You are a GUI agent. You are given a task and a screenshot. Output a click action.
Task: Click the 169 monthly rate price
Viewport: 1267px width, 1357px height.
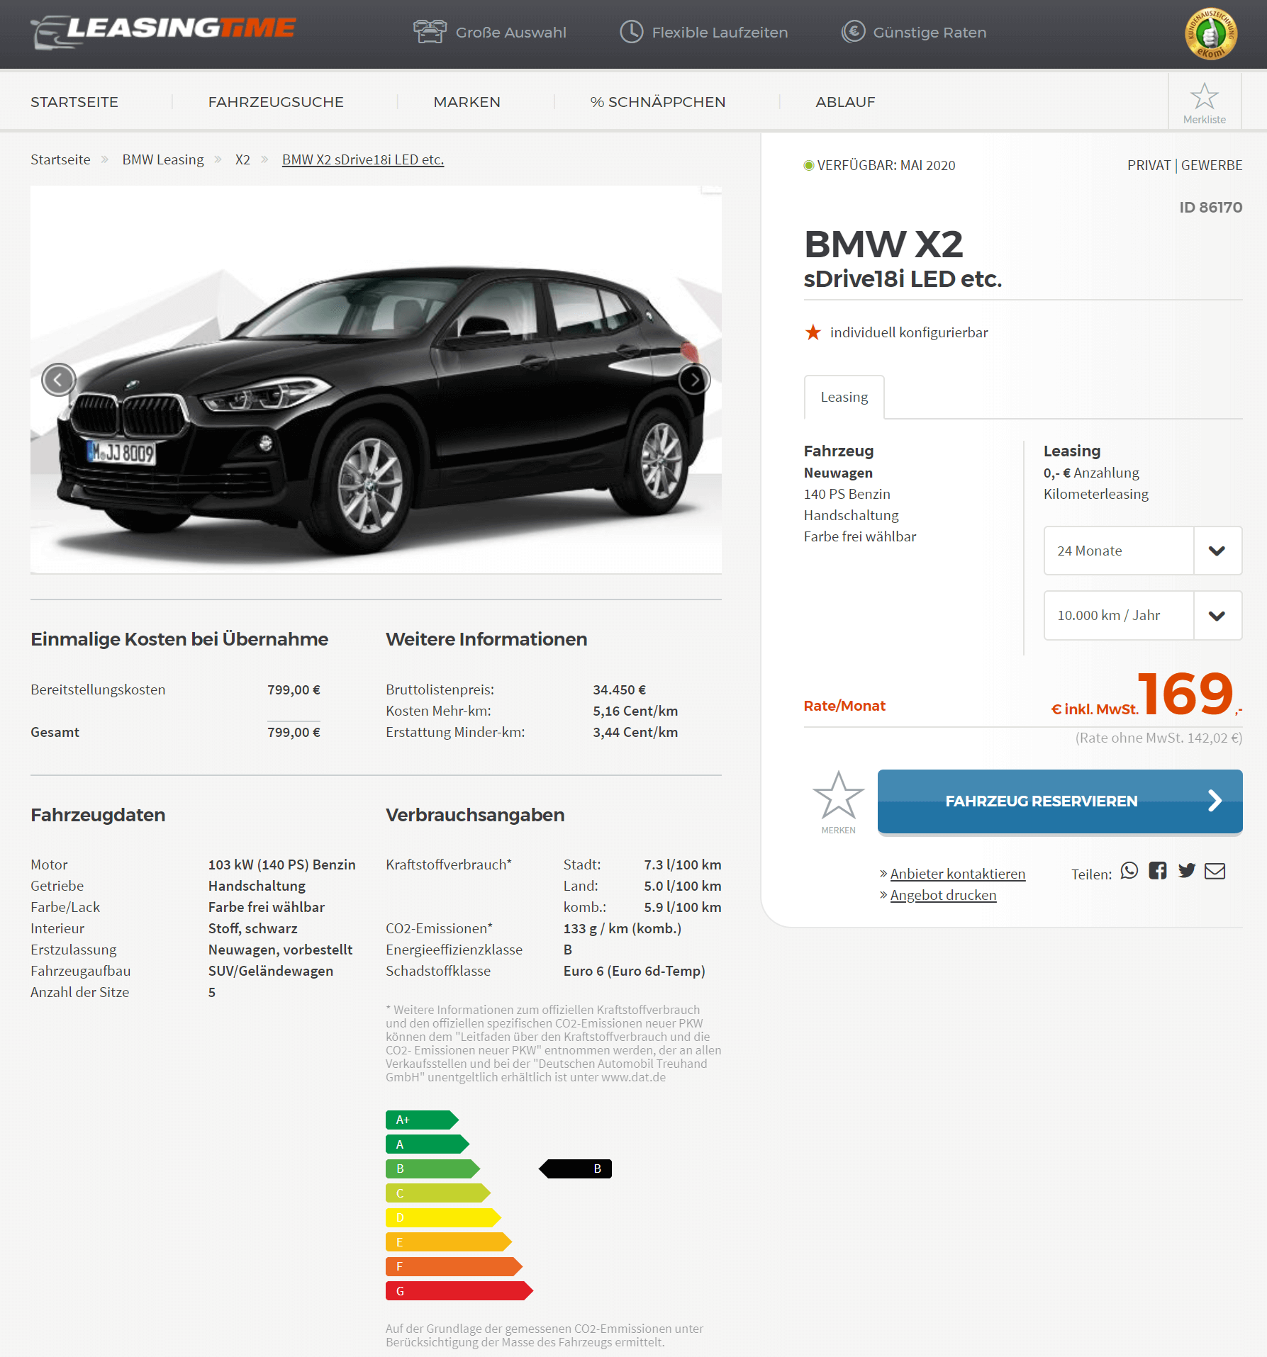[x=1185, y=694]
